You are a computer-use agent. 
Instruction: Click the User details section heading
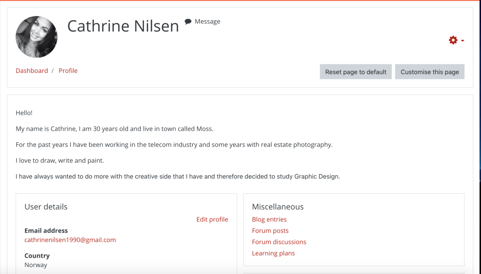pos(46,207)
